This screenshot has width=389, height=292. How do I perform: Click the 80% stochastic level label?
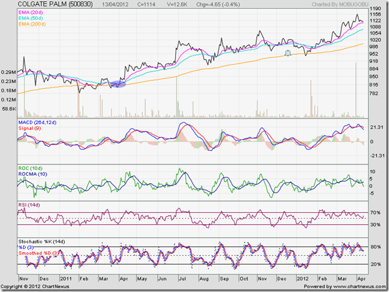tap(376, 247)
